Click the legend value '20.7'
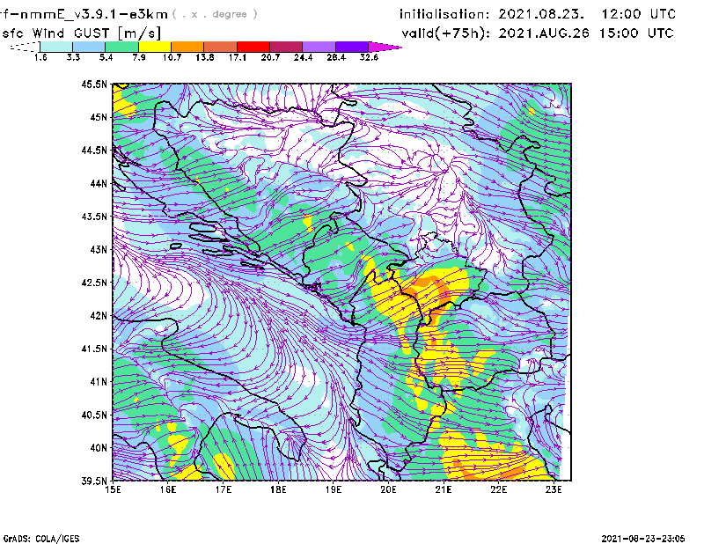Screen dimensions: 704x544 point(270,57)
